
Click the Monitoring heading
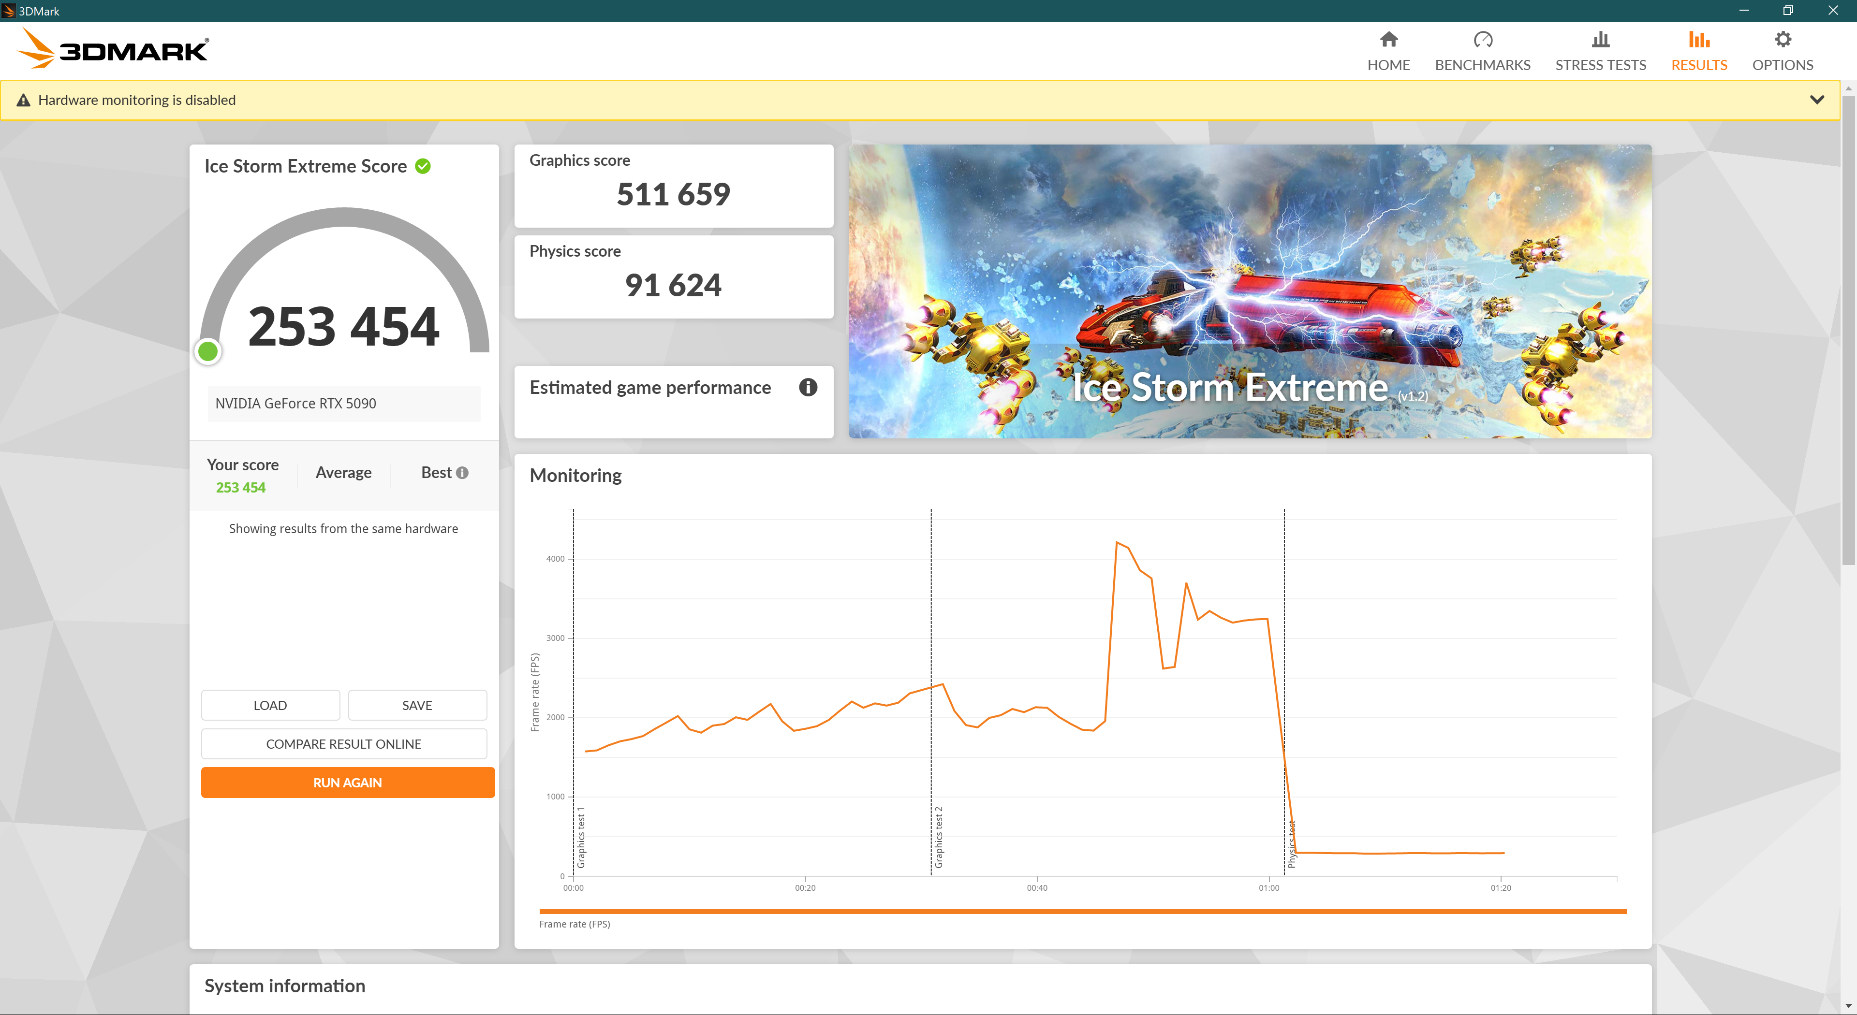pyautogui.click(x=575, y=476)
